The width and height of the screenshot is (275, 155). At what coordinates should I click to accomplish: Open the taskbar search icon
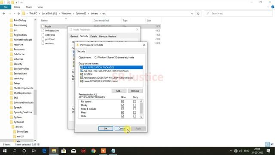coord(15,151)
